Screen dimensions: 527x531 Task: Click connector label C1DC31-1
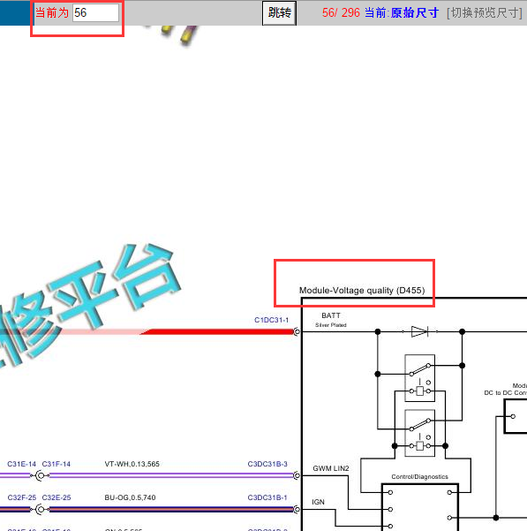pos(271,320)
